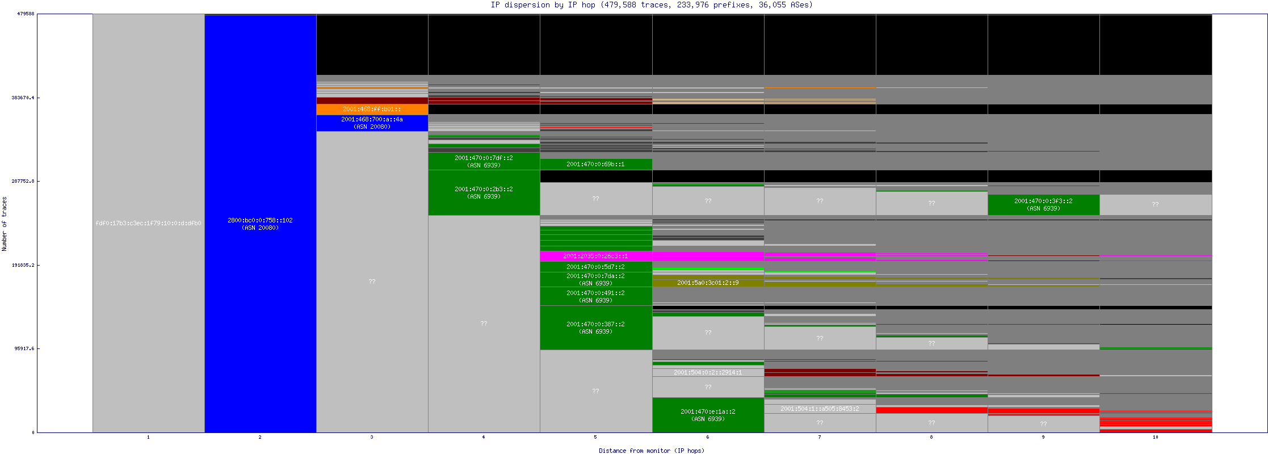
Task: Click the 2001:470:0:5d7::2 segment
Action: pyautogui.click(x=595, y=267)
